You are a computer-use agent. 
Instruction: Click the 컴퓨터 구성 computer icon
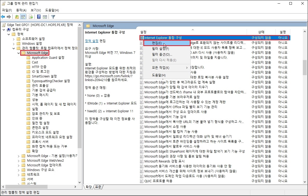point(9,29)
